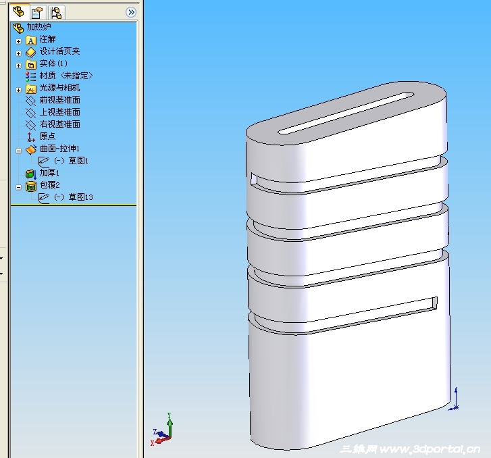Select the 实体(1) tree label

pyautogui.click(x=53, y=63)
